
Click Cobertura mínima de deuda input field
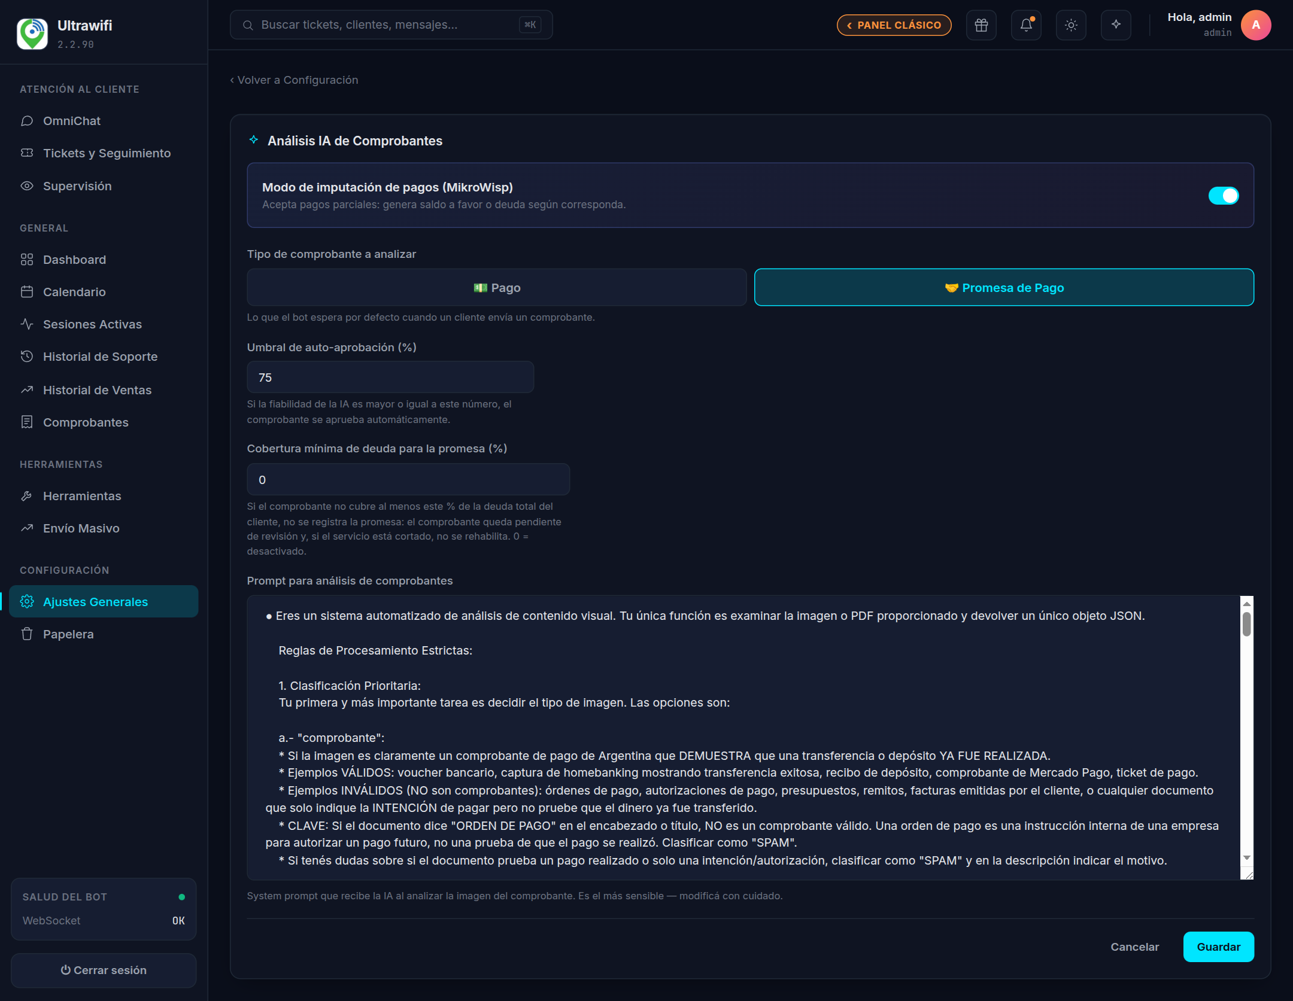[x=408, y=480]
